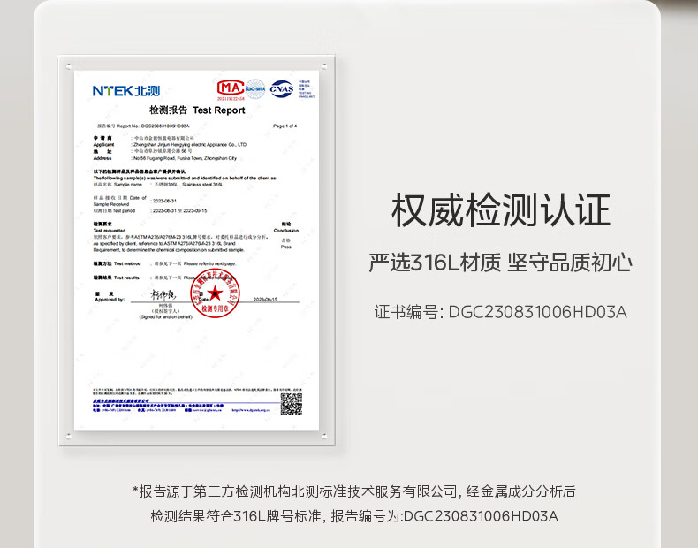698x548 pixels.
Task: Click the footnote line starting '*报告源于第三方检测机构'
Action: click(x=354, y=491)
